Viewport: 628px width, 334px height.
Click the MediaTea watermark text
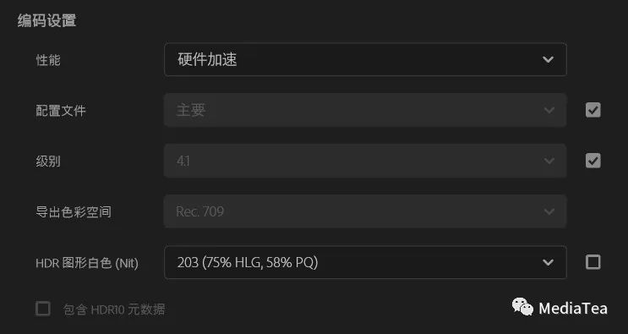coord(573,309)
